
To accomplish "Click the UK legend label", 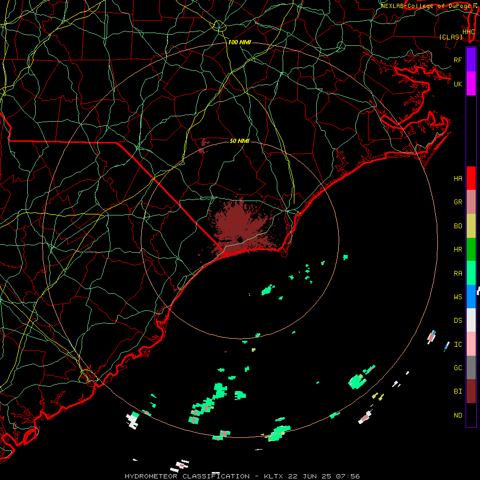I will (x=458, y=84).
